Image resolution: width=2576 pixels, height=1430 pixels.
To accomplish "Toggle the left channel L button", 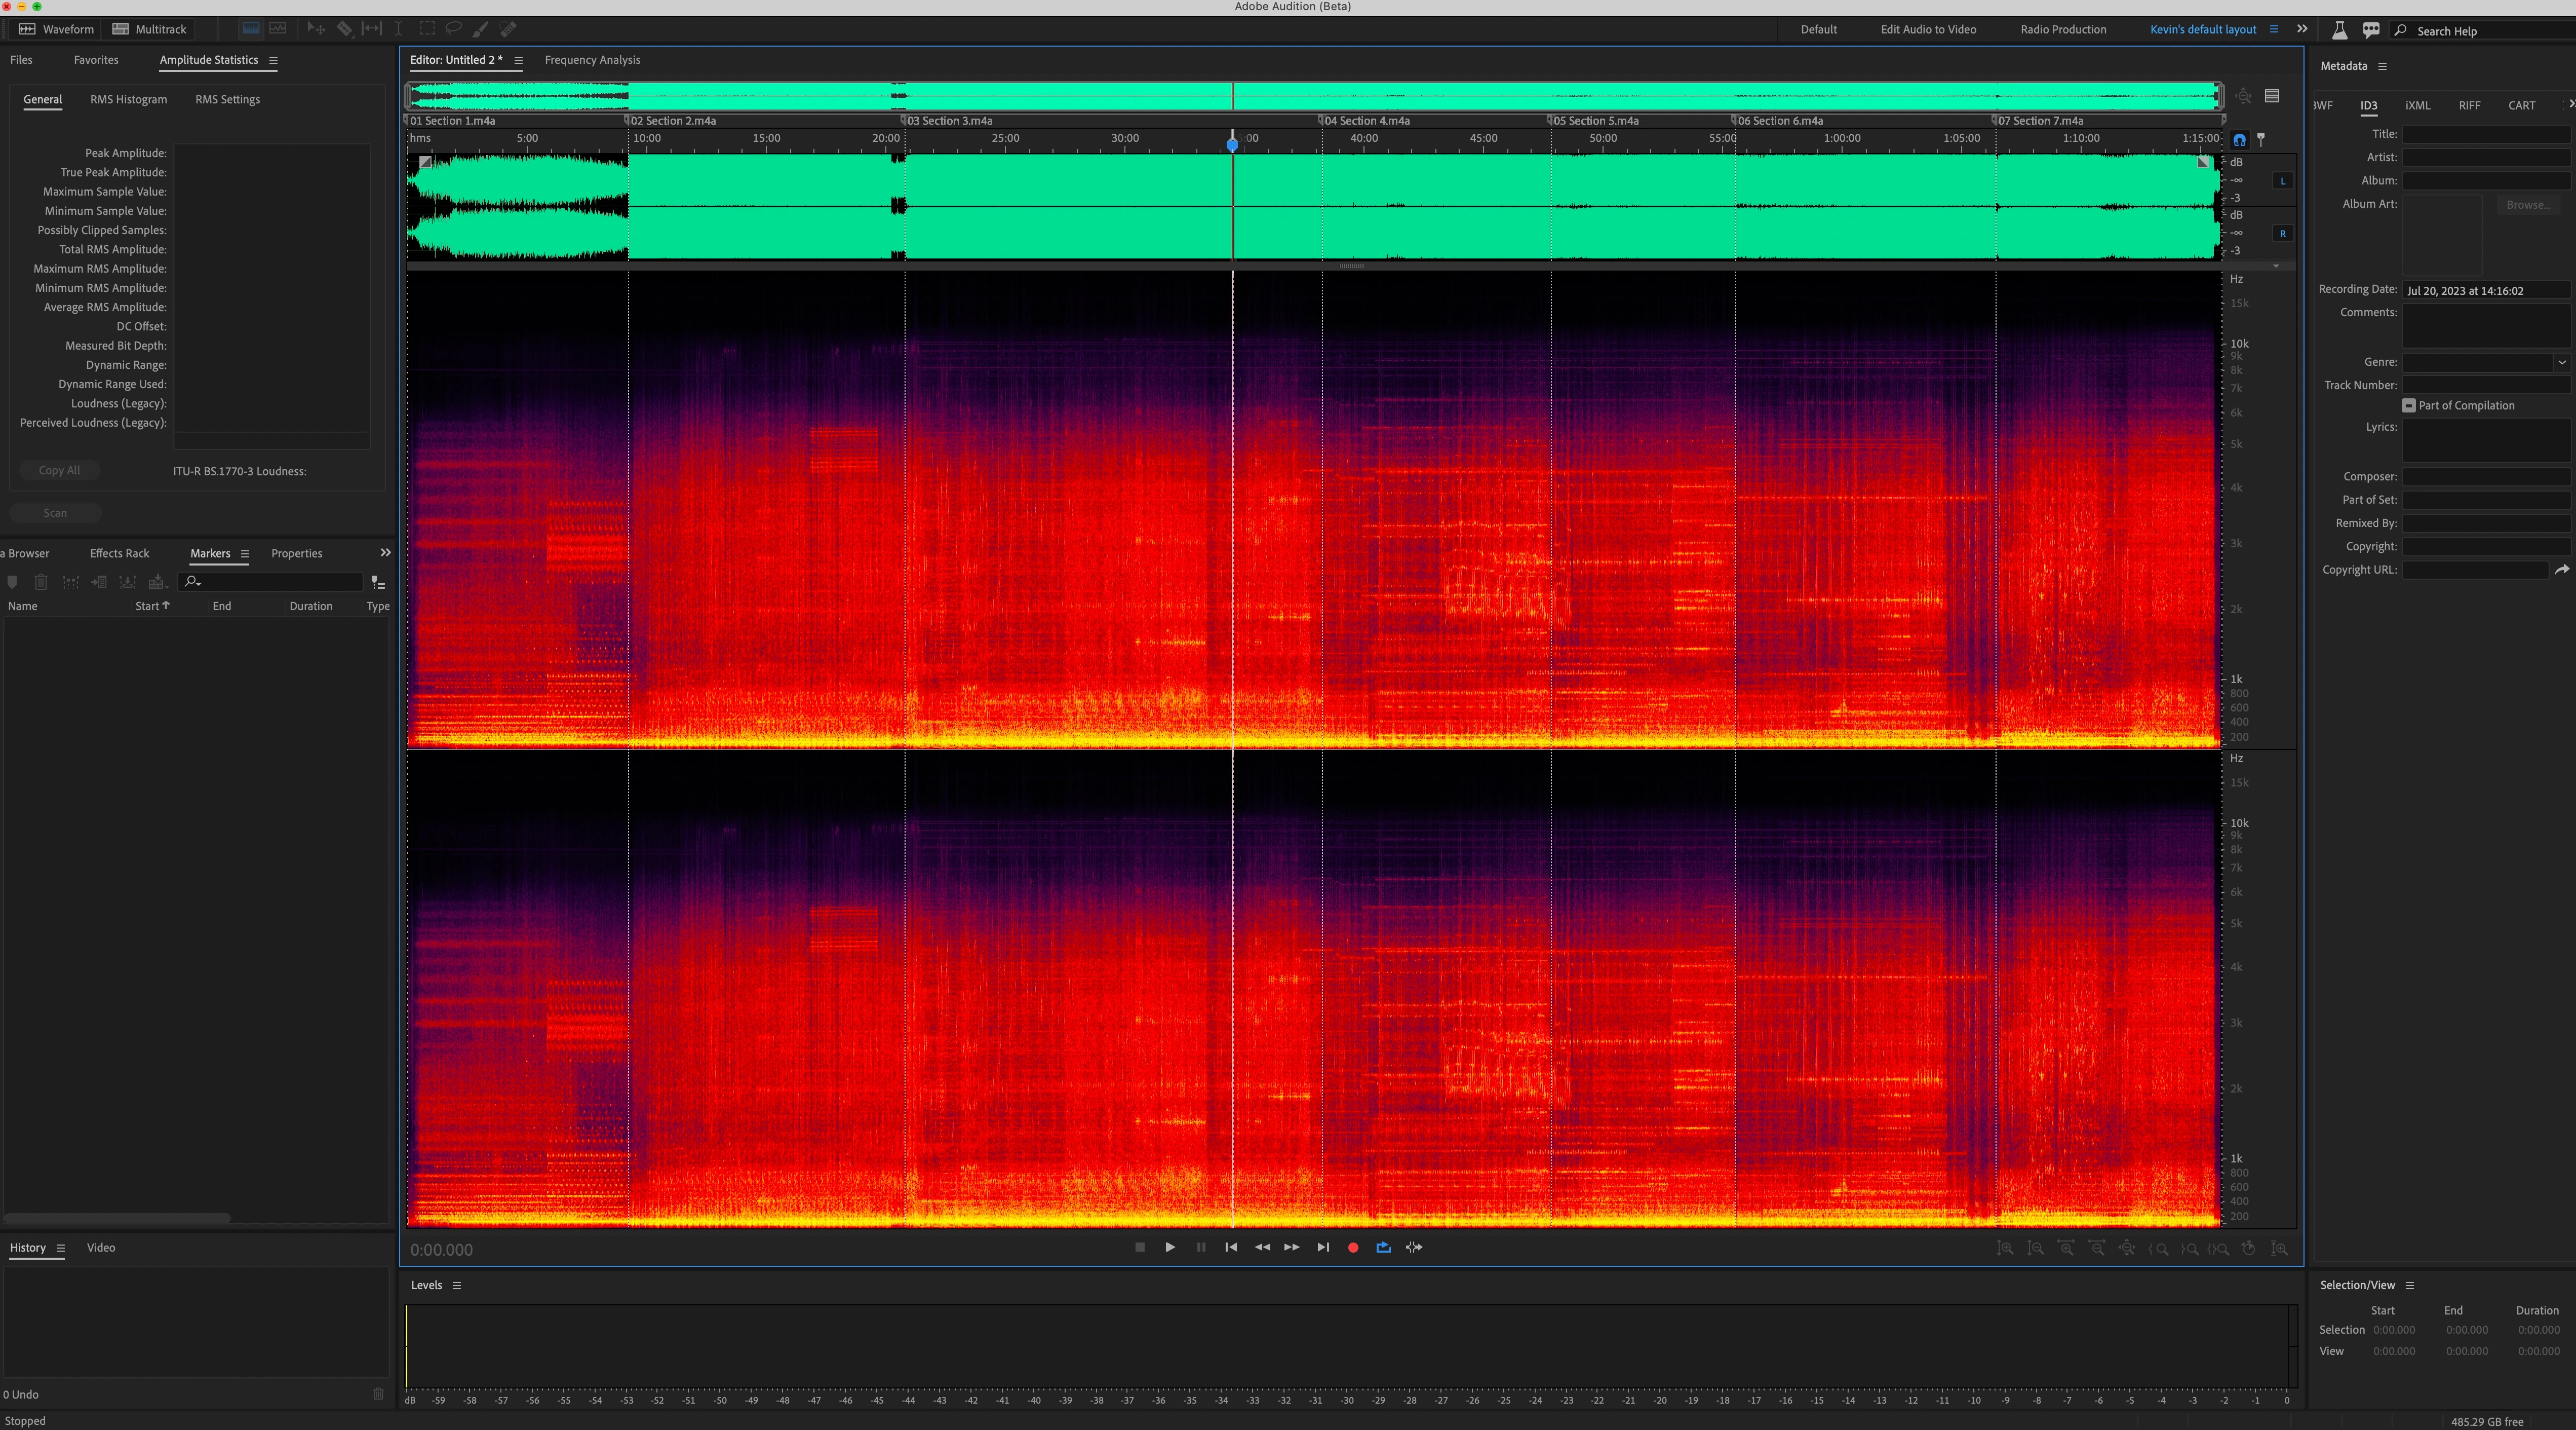I will click(2282, 181).
